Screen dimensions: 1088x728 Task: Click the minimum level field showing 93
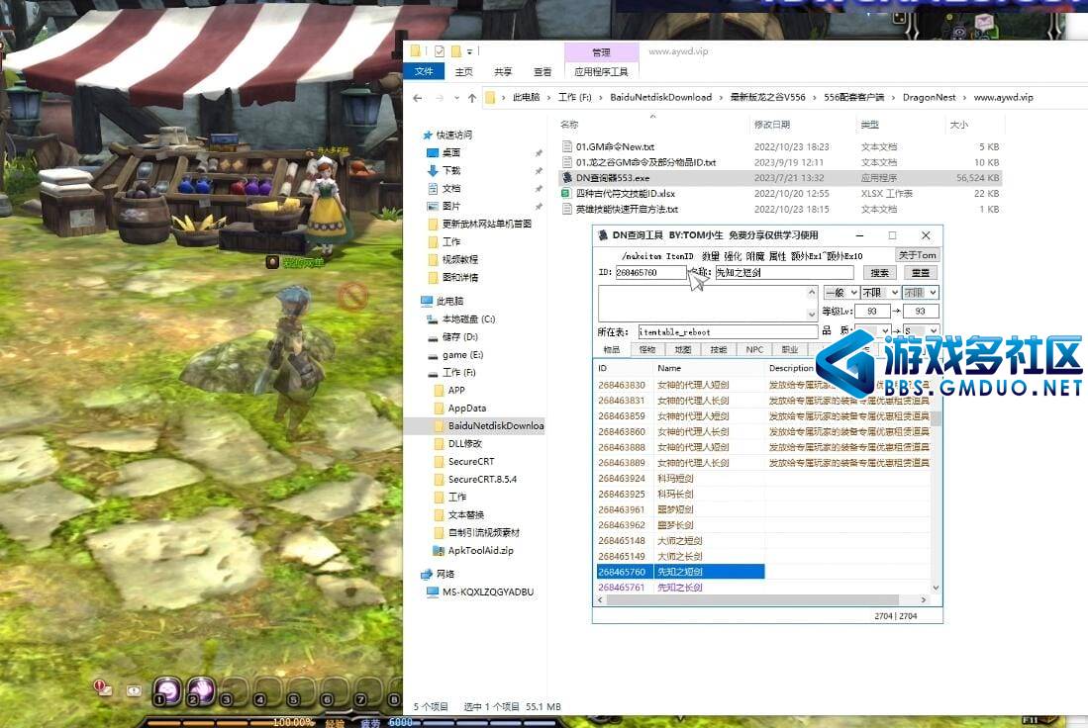(872, 312)
